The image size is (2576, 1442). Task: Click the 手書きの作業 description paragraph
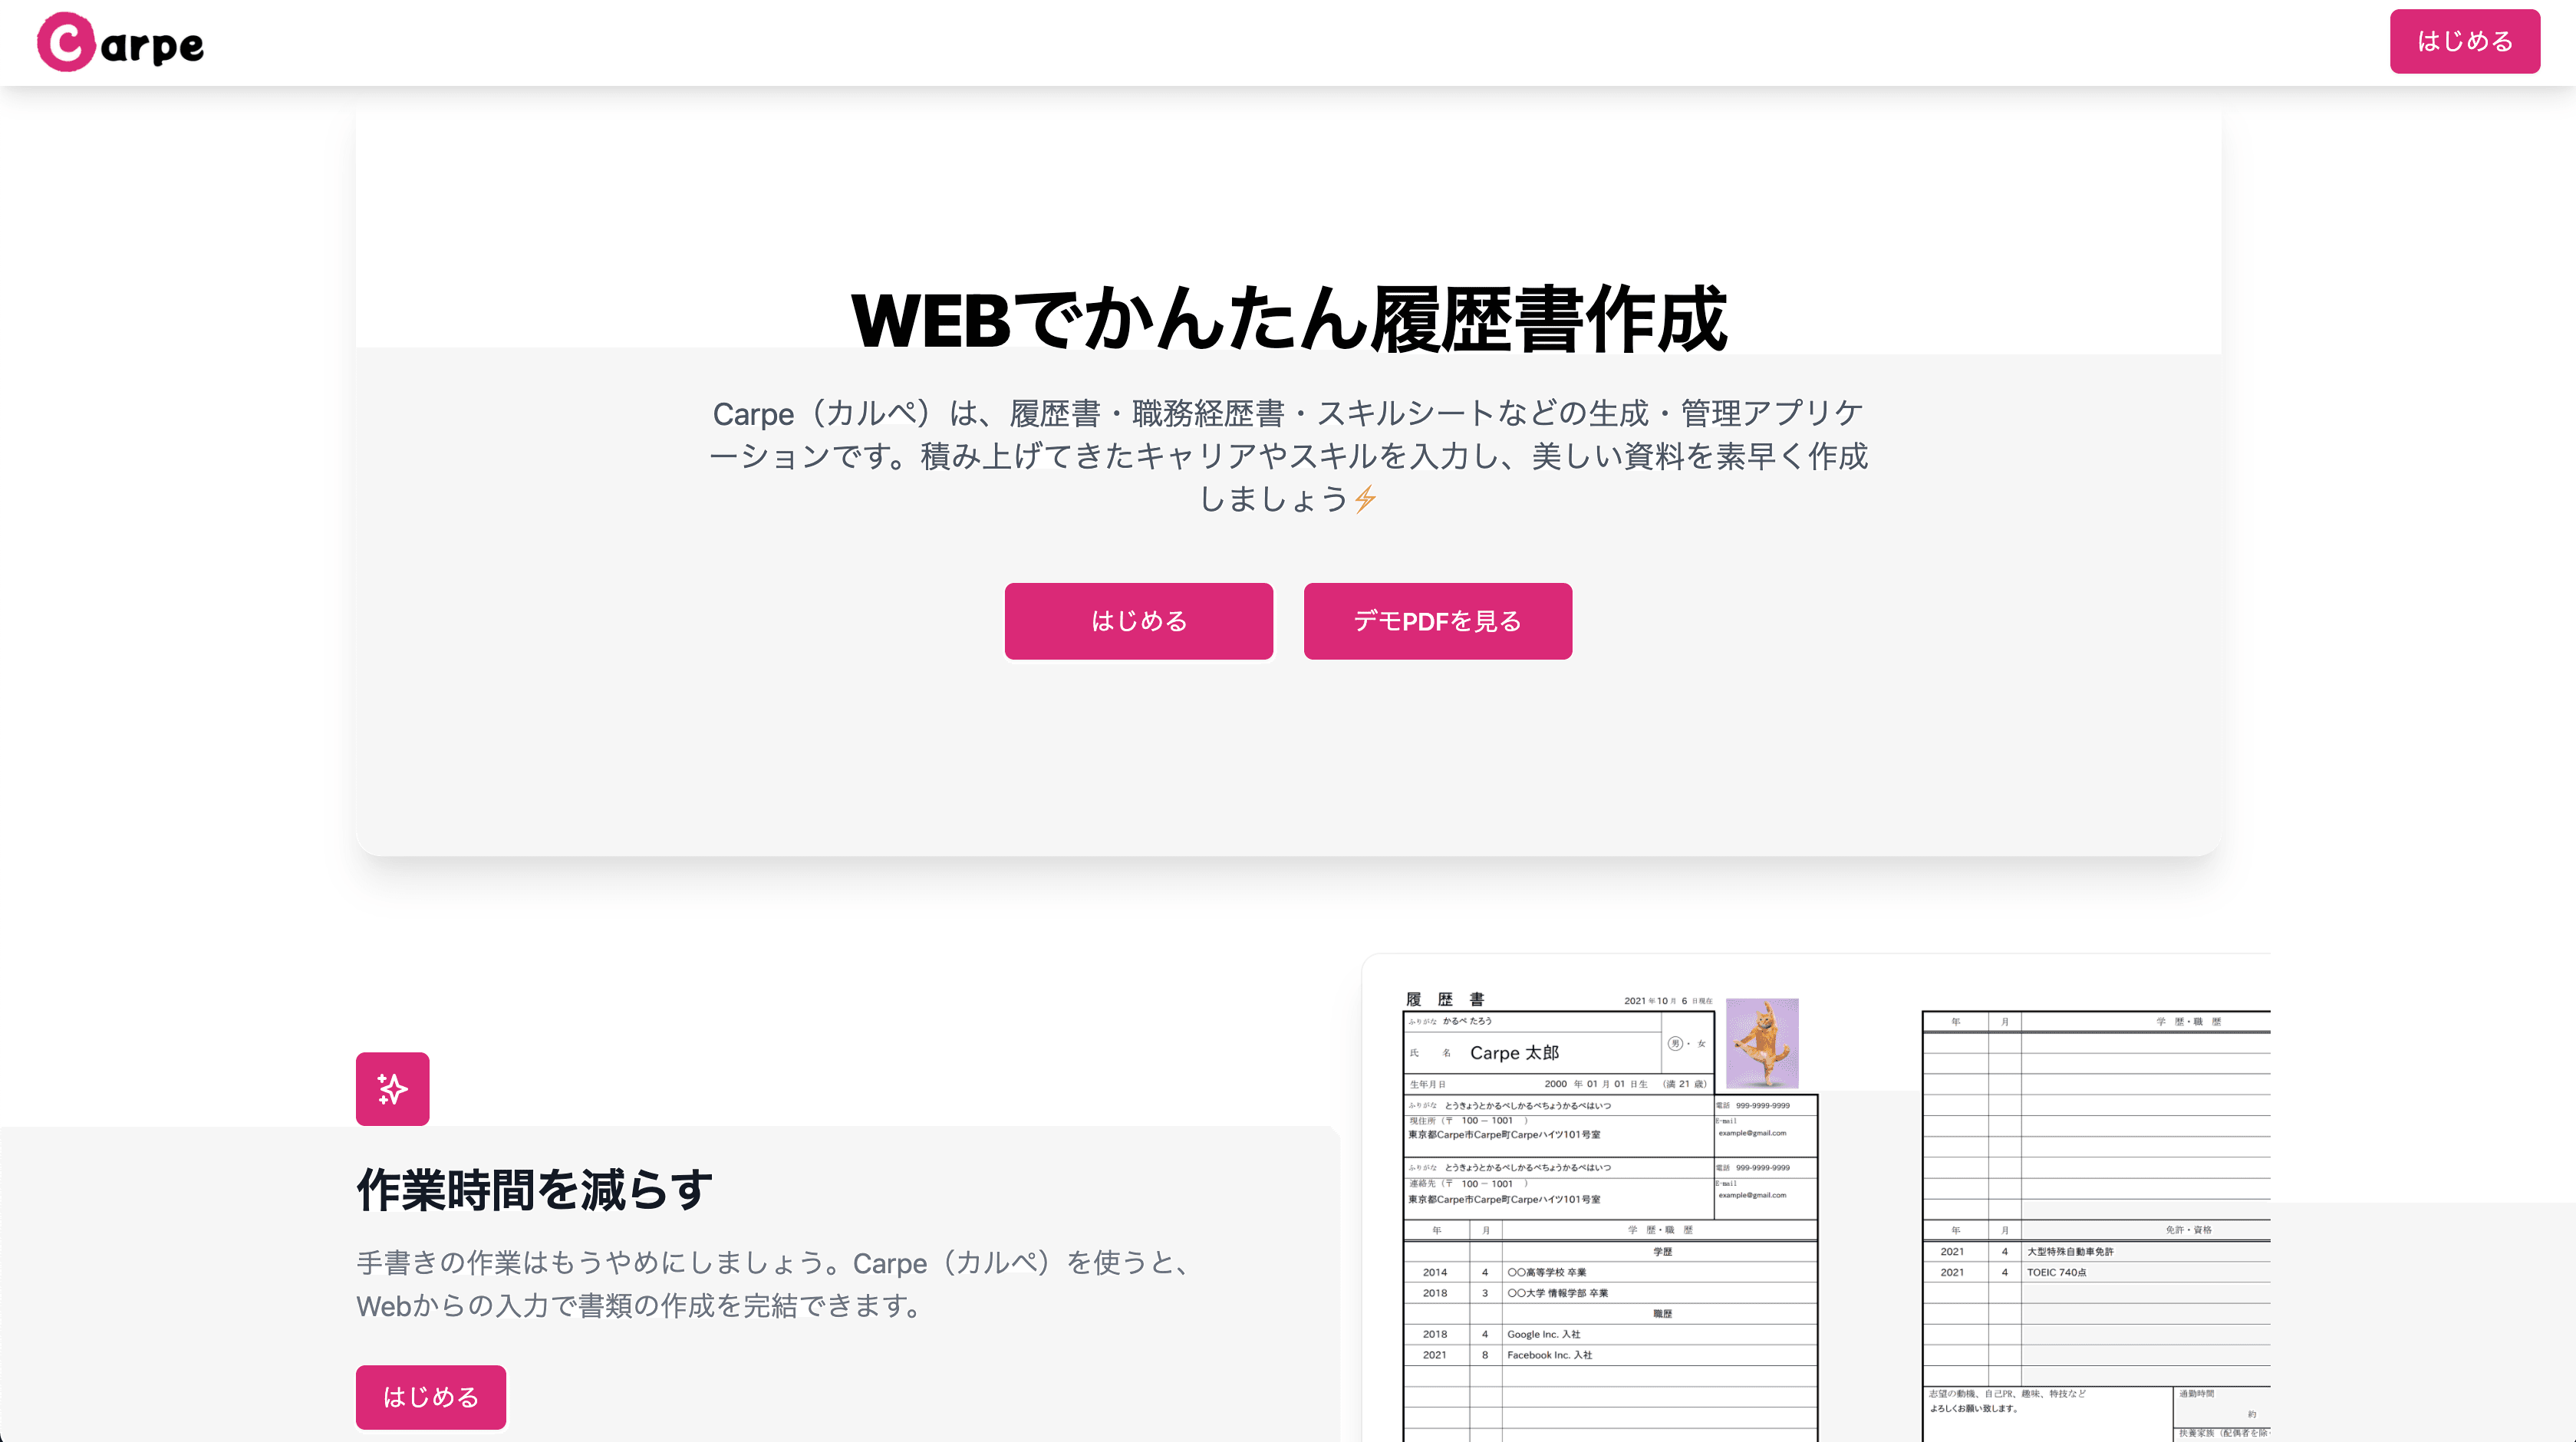pyautogui.click(x=776, y=1284)
